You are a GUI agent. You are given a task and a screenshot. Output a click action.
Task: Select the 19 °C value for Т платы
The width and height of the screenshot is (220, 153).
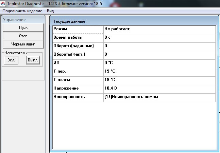click(x=159, y=81)
